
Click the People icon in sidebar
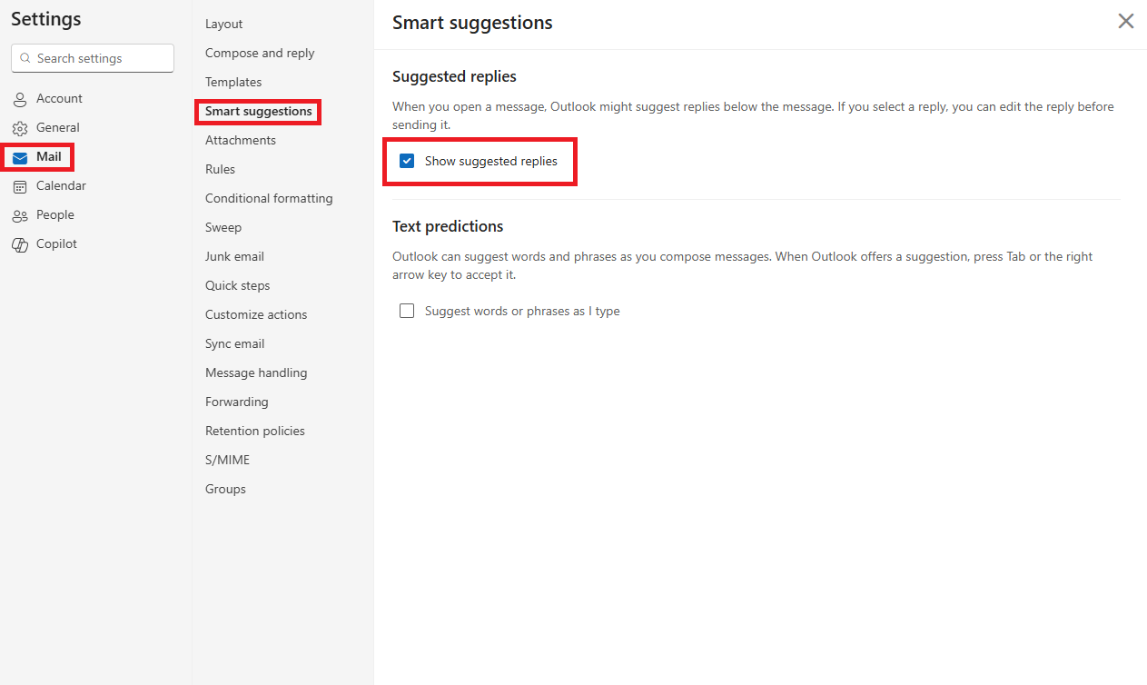(x=20, y=215)
